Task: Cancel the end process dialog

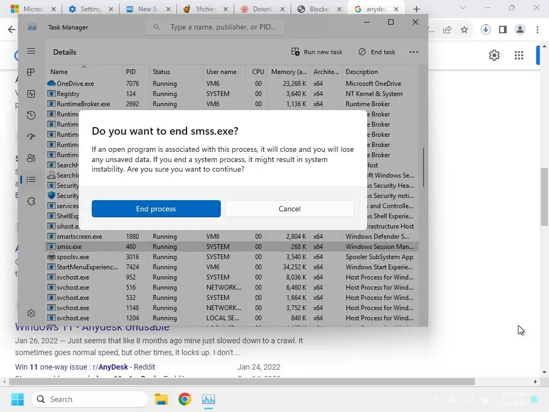Action: click(x=290, y=209)
